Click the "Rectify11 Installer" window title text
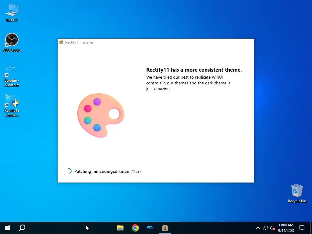The width and height of the screenshot is (312, 234). click(x=79, y=42)
